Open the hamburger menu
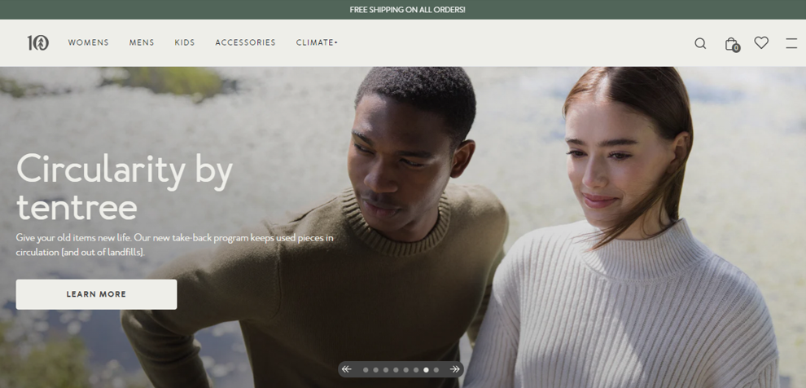 791,43
